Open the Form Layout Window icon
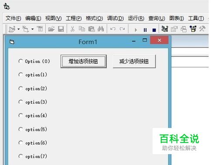Image resolution: width=218 pixels, height=165 pixels. click(x=184, y=29)
